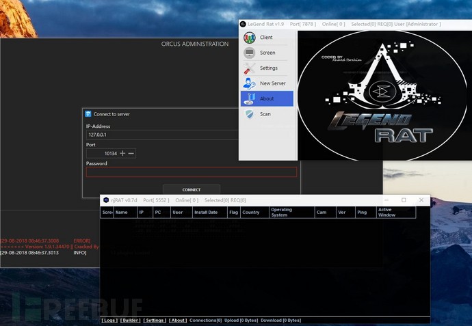Minimize the njRAT window
This screenshot has width=472, height=326.
386,200
